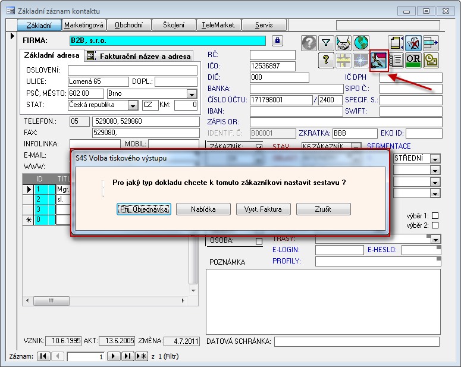Open the globe icon

tap(361, 43)
